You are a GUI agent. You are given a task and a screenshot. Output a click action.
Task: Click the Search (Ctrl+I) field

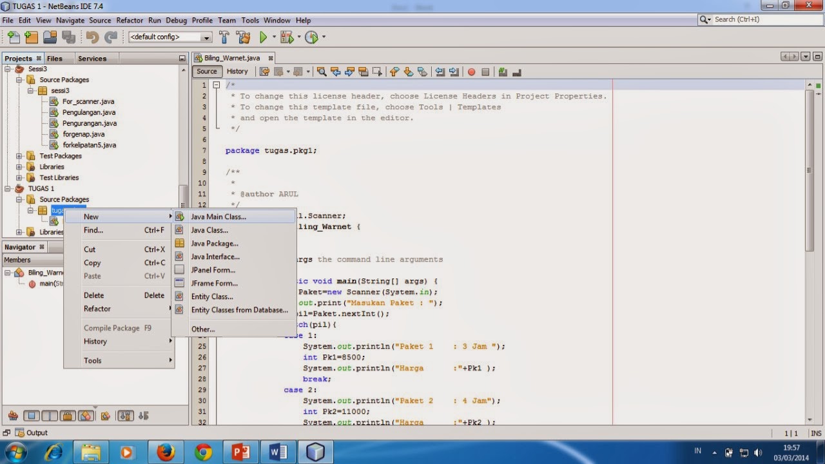pos(760,20)
